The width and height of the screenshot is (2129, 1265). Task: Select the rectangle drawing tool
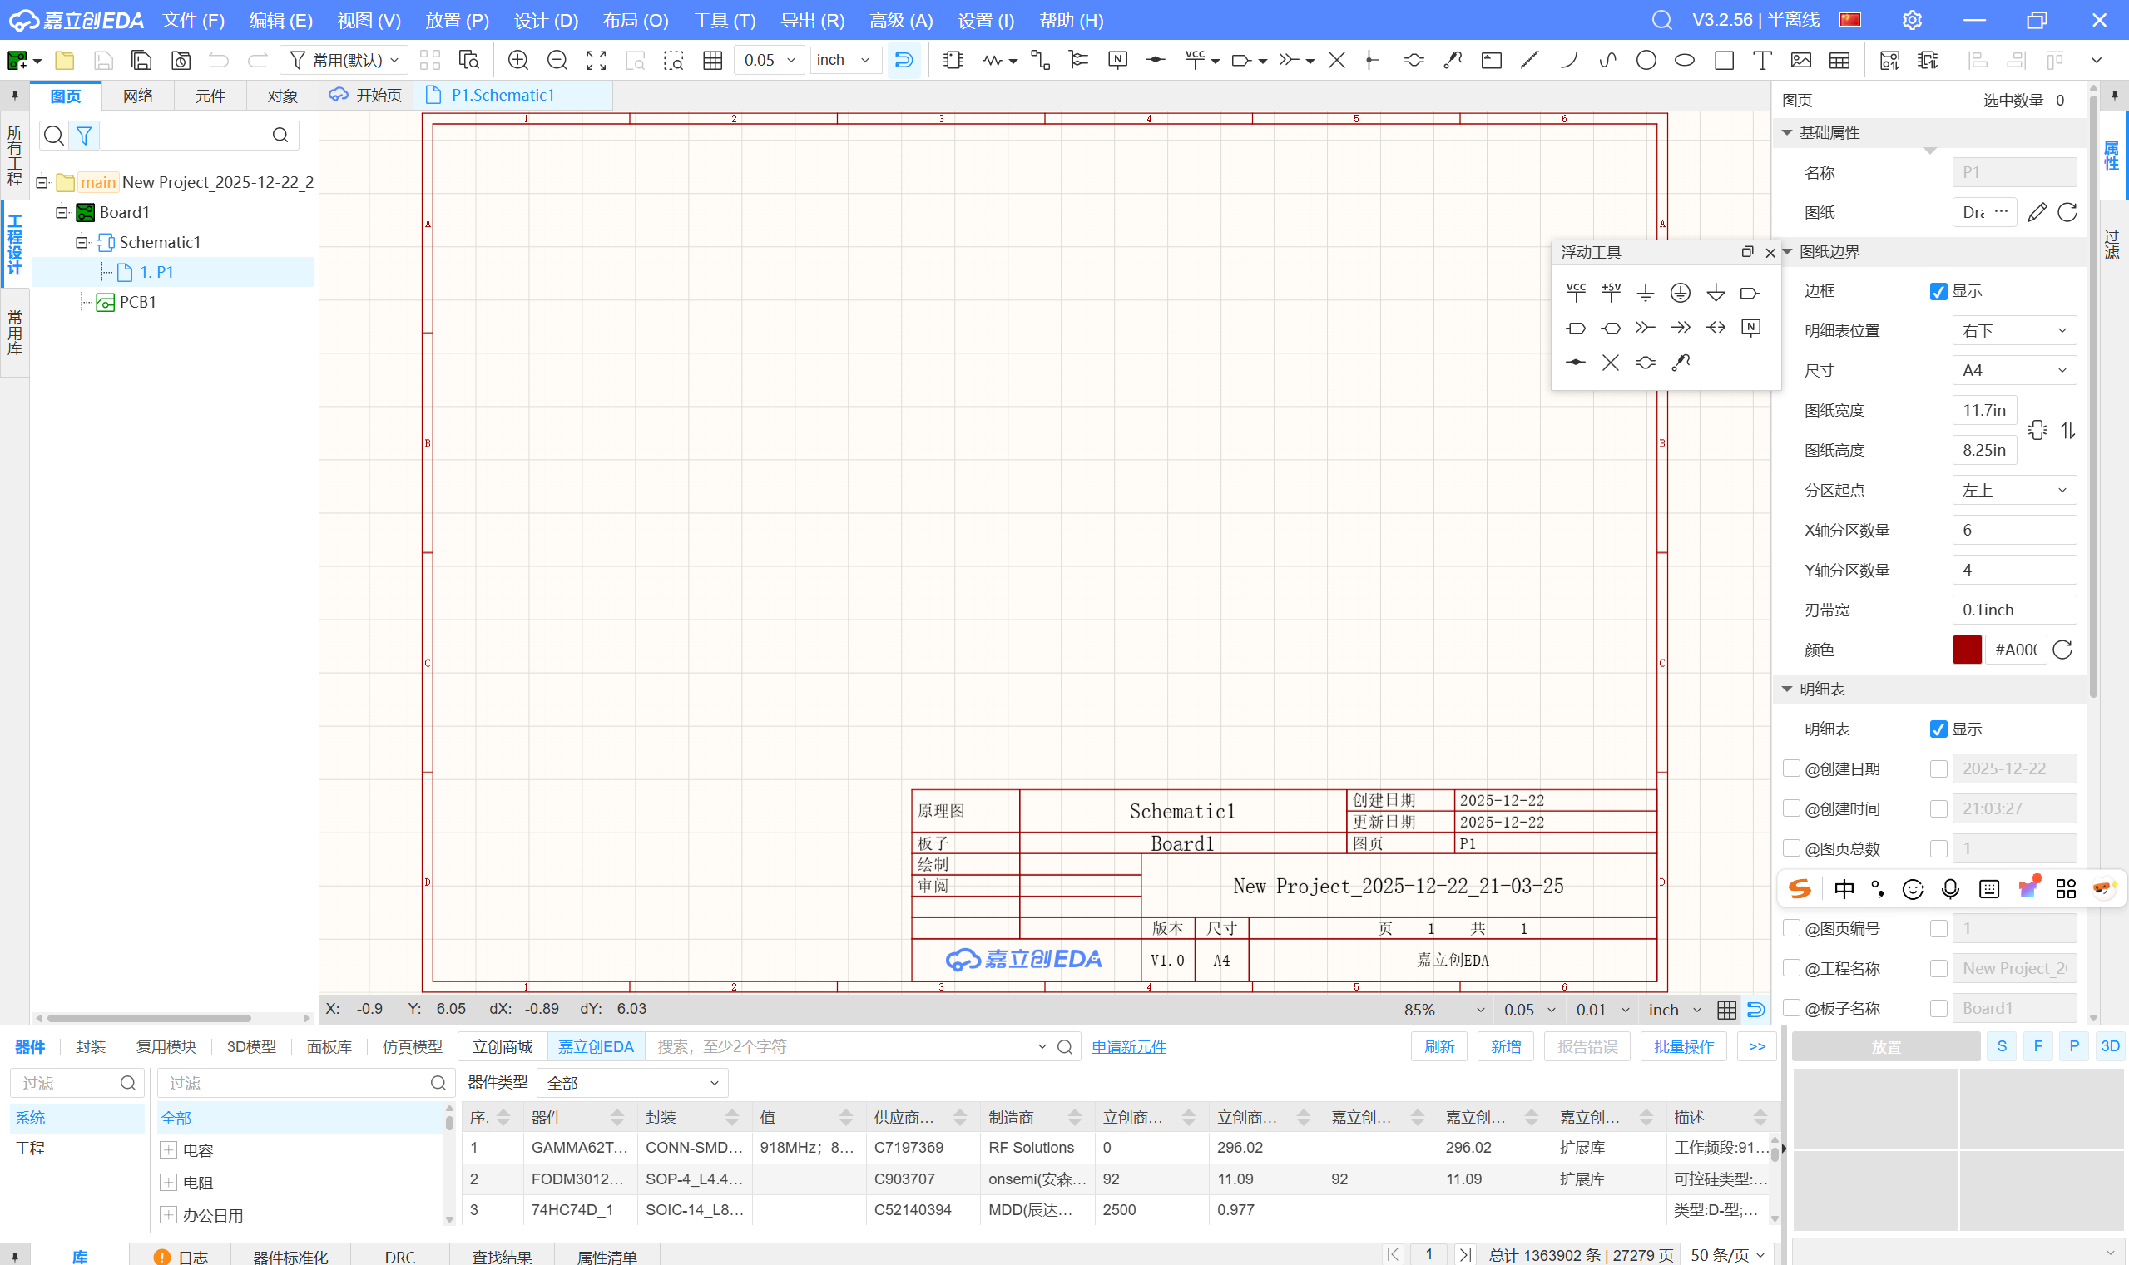pos(1723,60)
